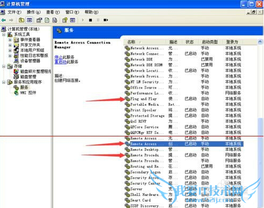Click the Network DDE service gear icon
The image size is (264, 208).
click(127, 59)
